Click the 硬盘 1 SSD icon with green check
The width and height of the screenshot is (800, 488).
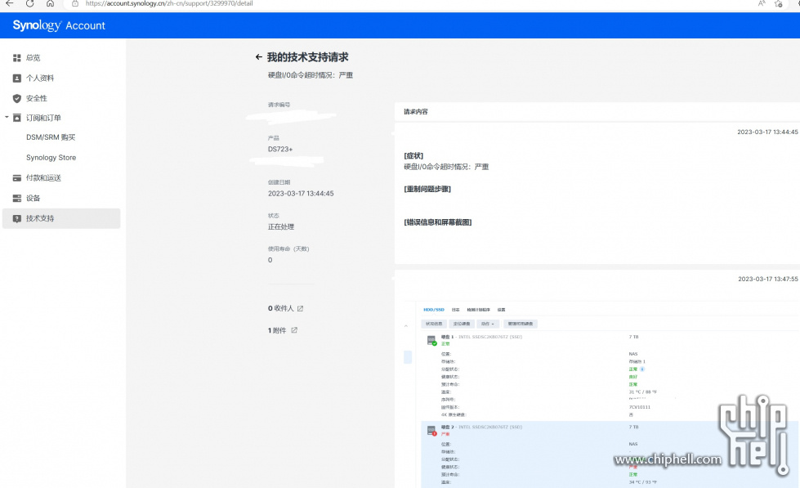(x=431, y=340)
